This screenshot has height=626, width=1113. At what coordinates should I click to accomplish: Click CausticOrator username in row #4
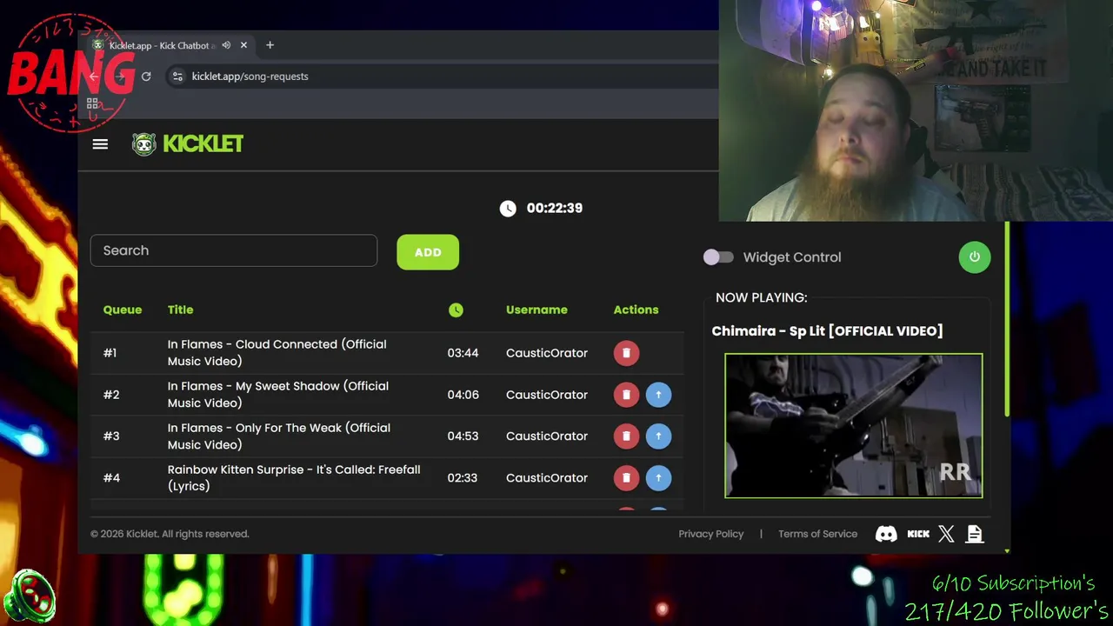coord(547,478)
